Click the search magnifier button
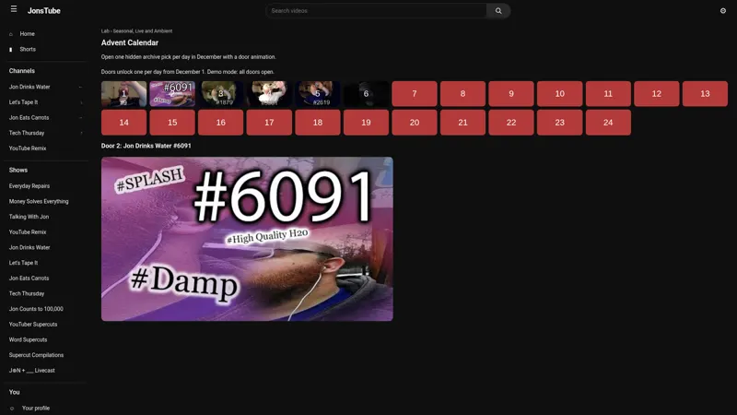Viewport: 737px width, 415px height. pyautogui.click(x=498, y=11)
